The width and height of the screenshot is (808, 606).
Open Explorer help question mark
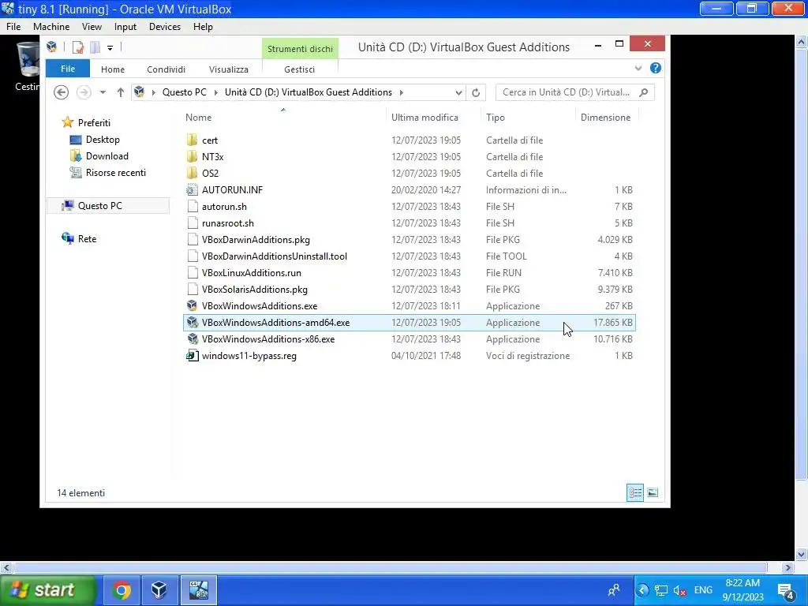point(656,68)
